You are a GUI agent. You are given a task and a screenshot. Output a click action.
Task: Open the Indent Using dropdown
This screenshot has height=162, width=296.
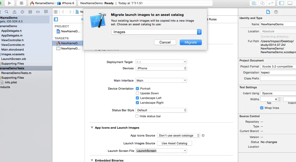[x=278, y=94]
